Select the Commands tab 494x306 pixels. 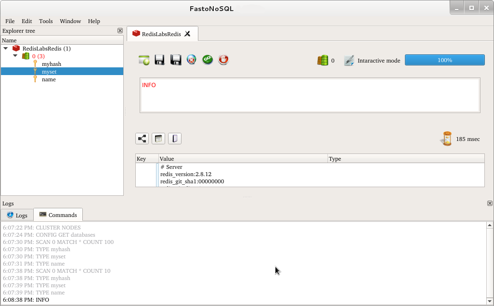[x=58, y=215]
